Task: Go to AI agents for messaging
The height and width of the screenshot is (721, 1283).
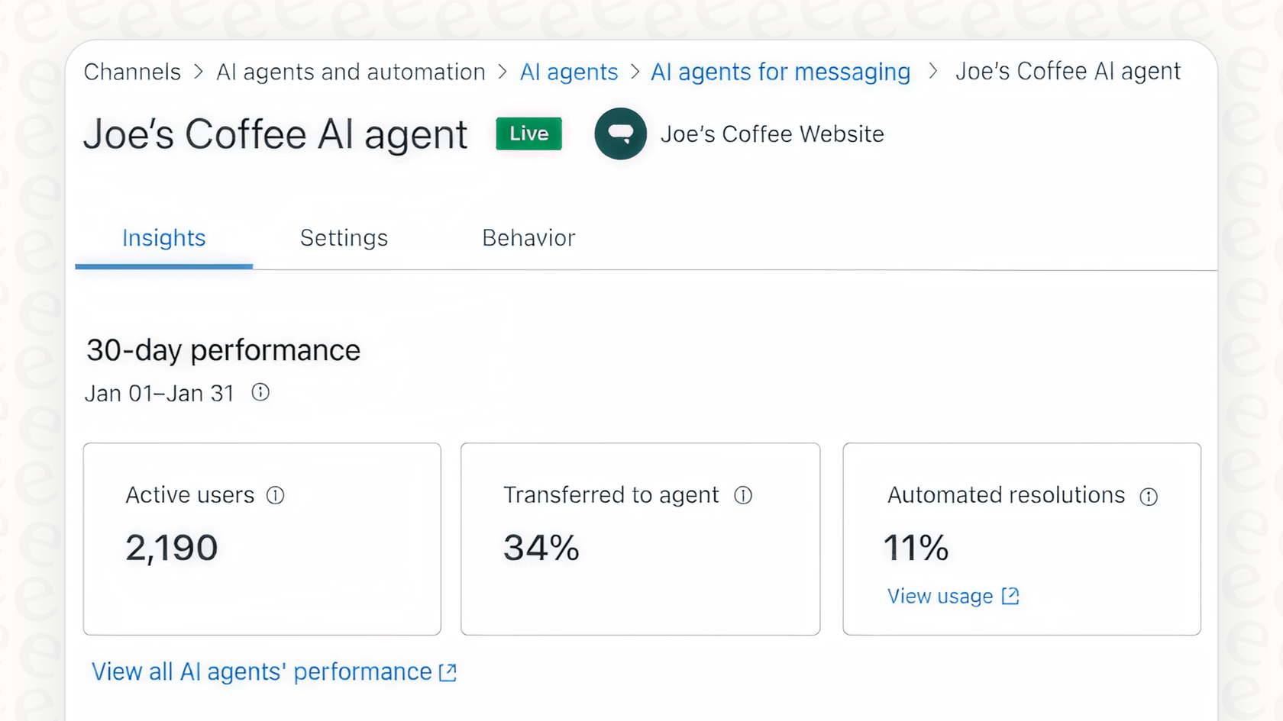Action: click(780, 71)
